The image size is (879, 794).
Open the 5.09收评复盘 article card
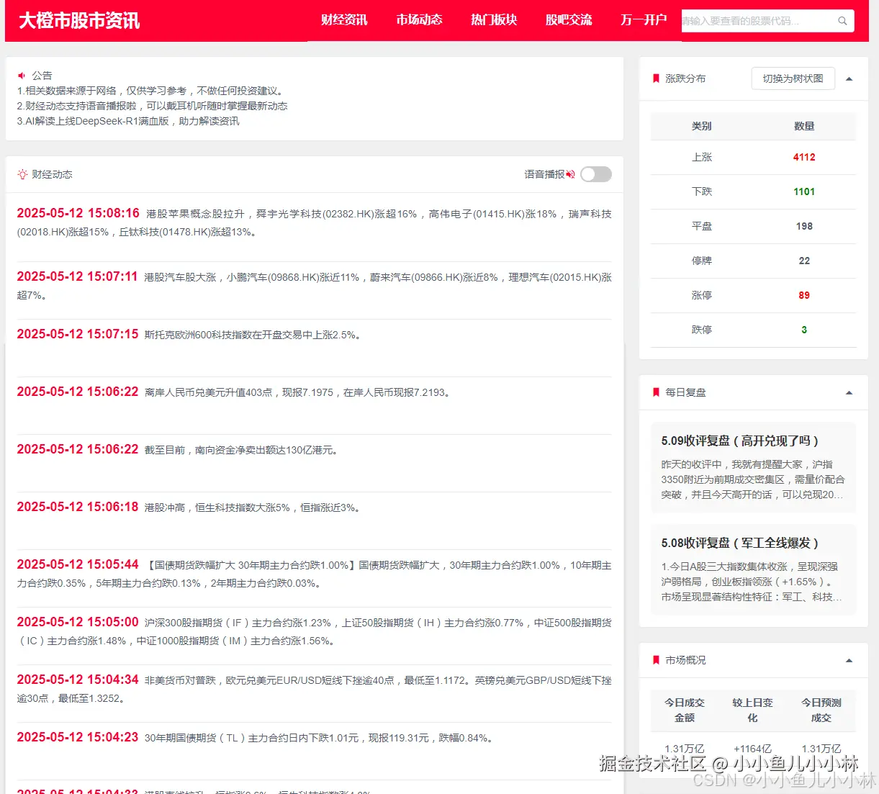753,467
